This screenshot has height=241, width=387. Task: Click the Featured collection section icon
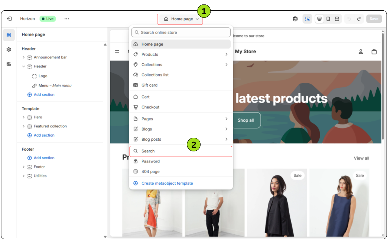pyautogui.click(x=30, y=126)
